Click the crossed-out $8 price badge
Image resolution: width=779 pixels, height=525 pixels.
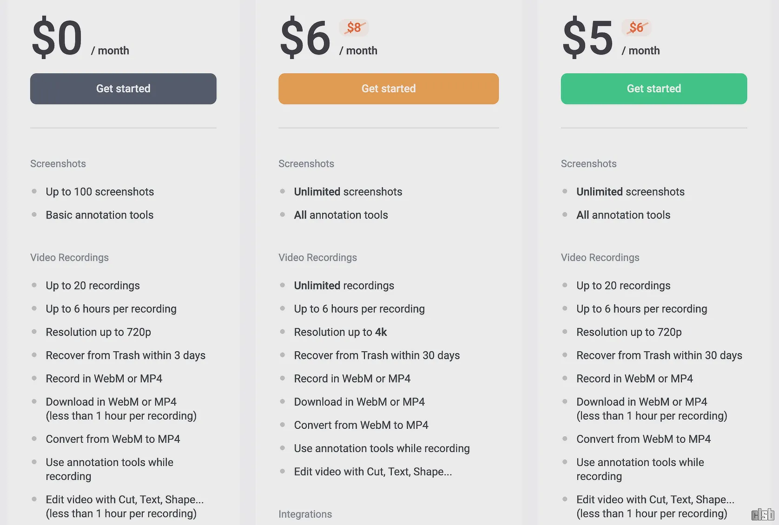pos(354,27)
